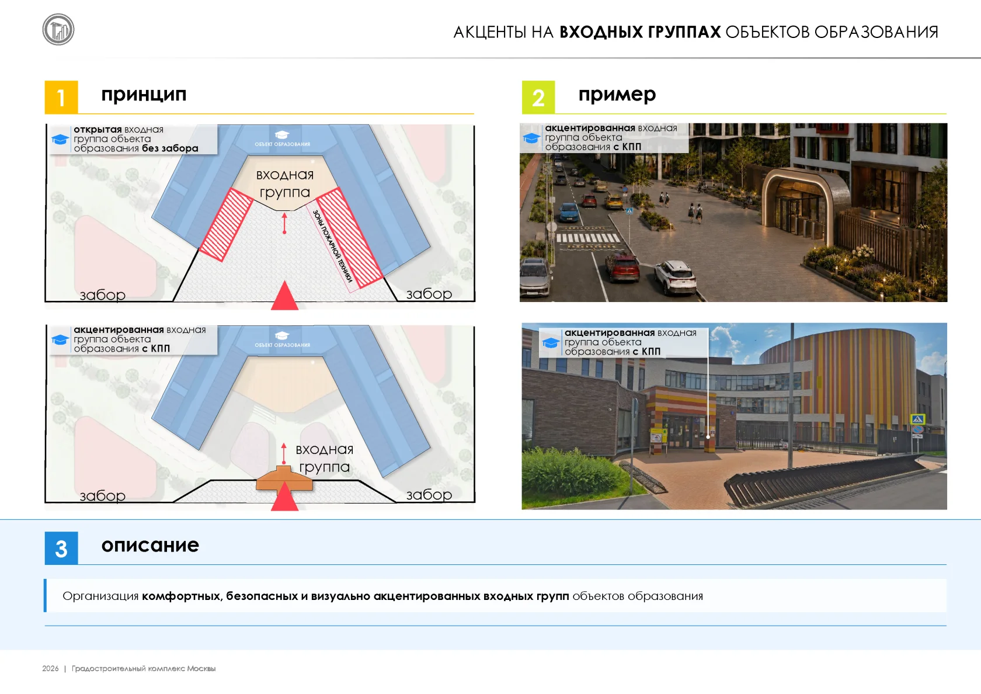
Task: Click the 'акцентированная входная группа' caption on night photo
Action: point(611,137)
